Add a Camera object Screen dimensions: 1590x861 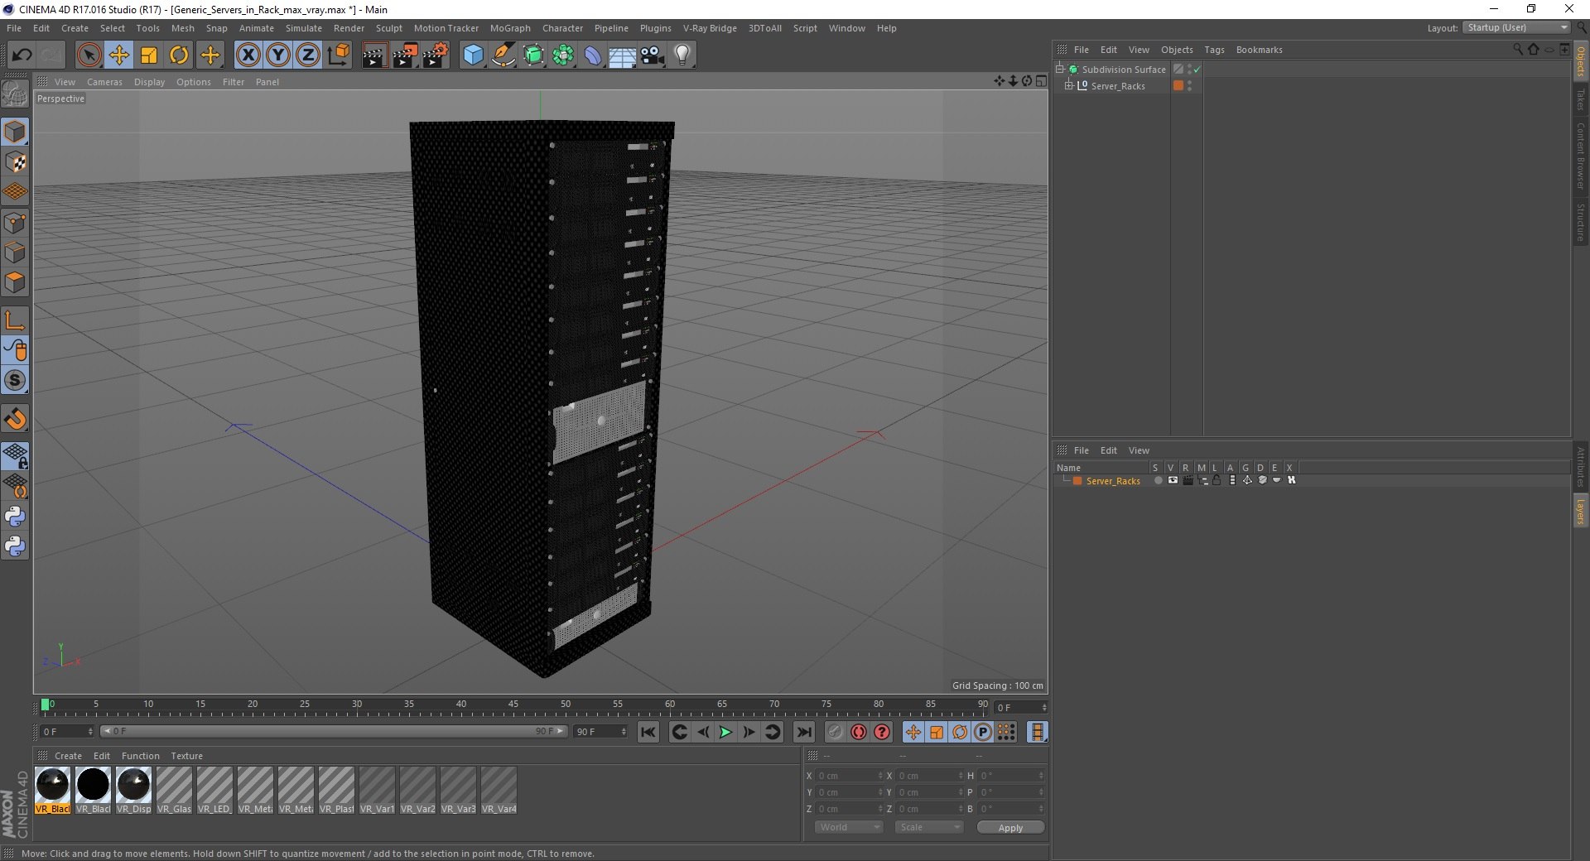(x=653, y=55)
